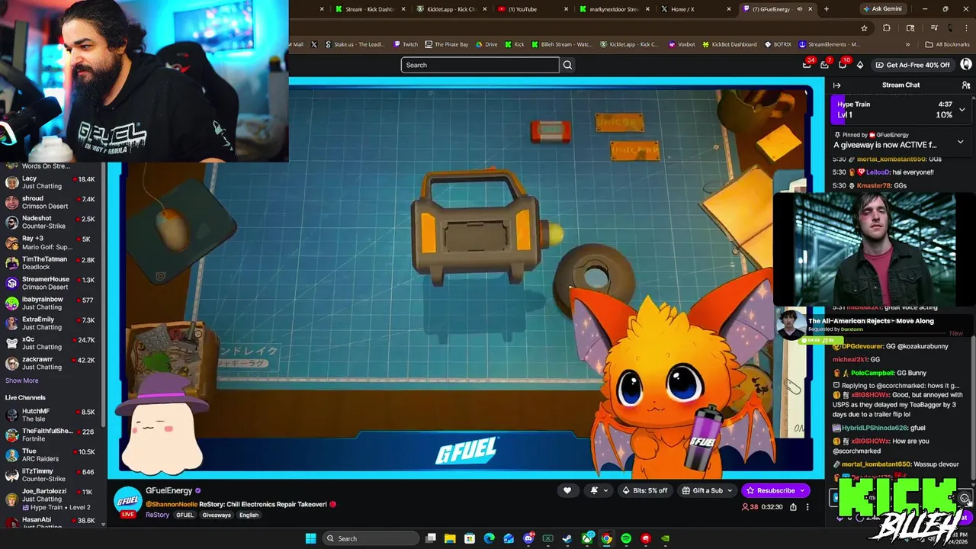The image size is (976, 549).
Task: Click Get Ad-Free 40% Off button
Action: pos(913,65)
